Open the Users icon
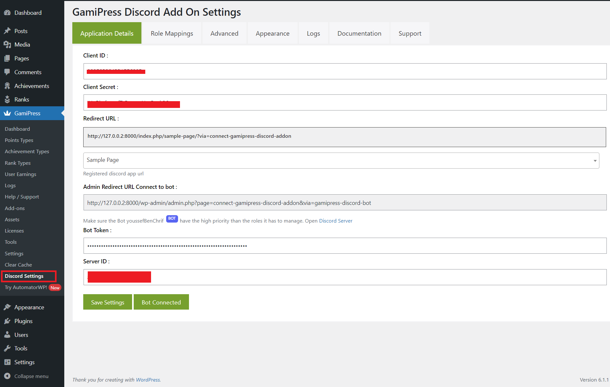 (x=8, y=335)
